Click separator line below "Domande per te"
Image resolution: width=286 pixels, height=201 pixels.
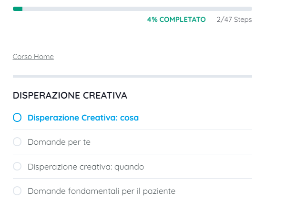click(133, 154)
